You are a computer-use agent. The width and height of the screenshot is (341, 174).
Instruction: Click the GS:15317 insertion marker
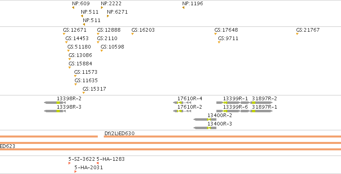pos(84,93)
